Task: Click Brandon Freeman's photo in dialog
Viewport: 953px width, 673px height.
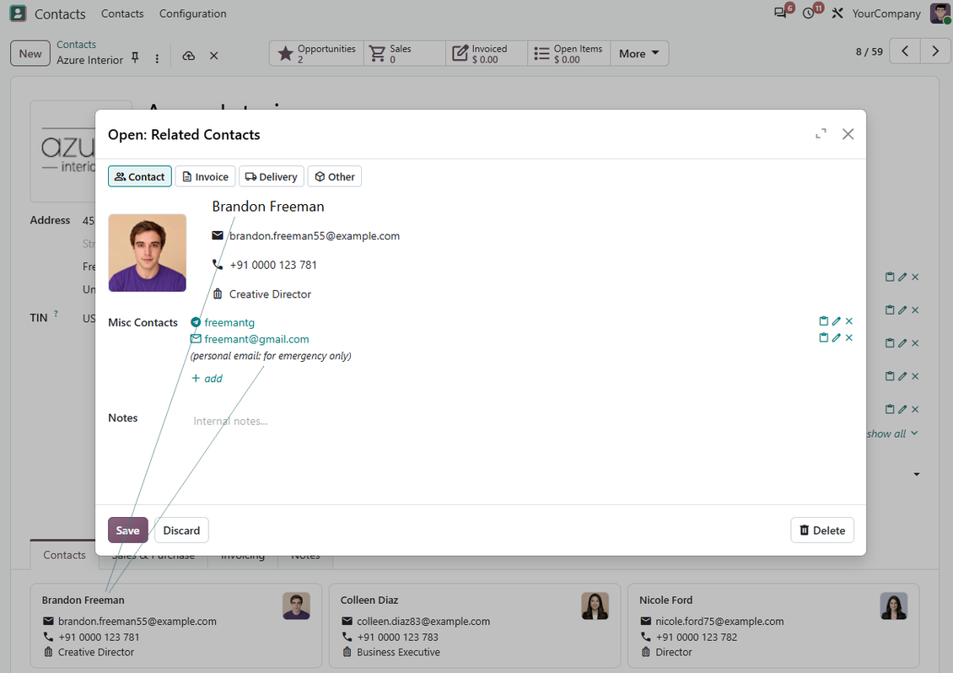Action: (x=147, y=253)
